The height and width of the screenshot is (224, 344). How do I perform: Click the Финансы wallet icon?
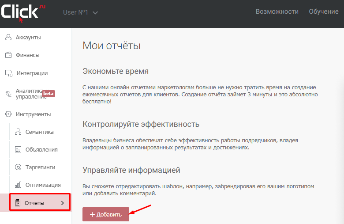click(x=8, y=55)
